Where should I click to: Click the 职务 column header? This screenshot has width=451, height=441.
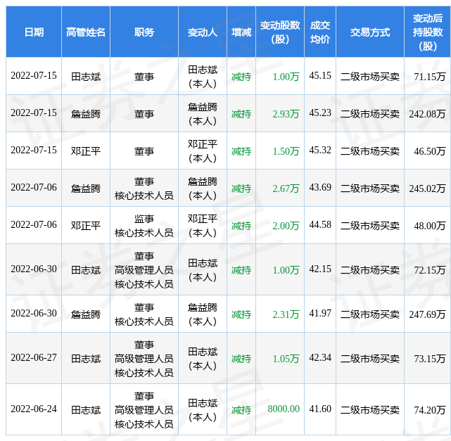tap(144, 32)
